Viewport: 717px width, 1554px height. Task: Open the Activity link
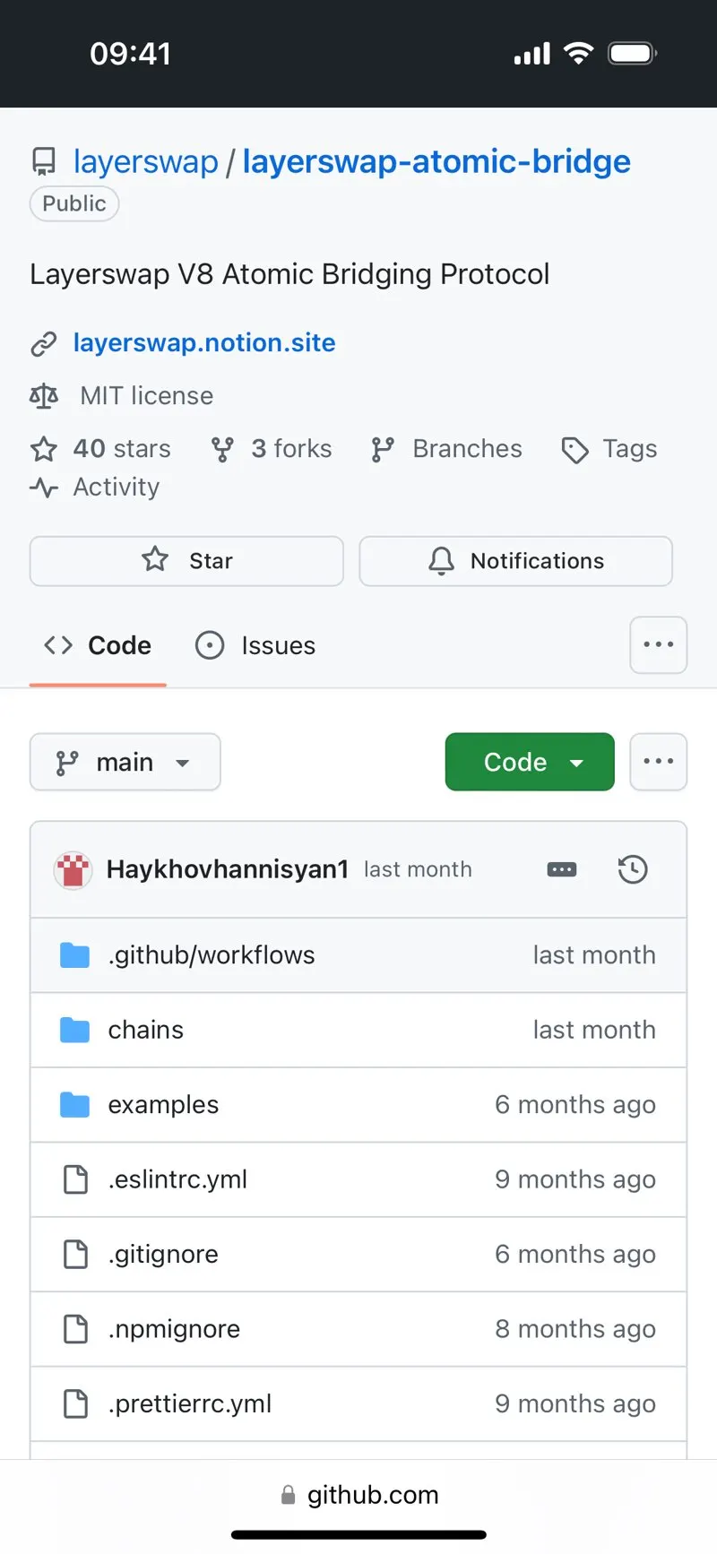tap(117, 487)
